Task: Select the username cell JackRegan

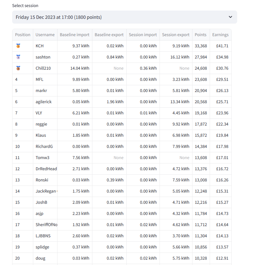Action: point(45,191)
